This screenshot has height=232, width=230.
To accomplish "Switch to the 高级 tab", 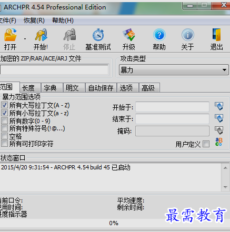I will pyautogui.click(x=149, y=88).
